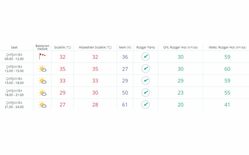This screenshot has width=249, height=155.
Task: Click the wind sock icon for 09.00 - 12.00
Action: click(42, 56)
